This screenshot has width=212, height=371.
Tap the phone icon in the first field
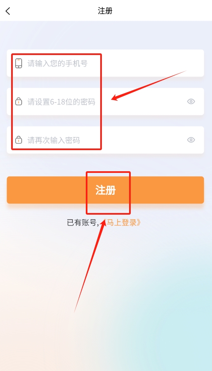pyautogui.click(x=19, y=63)
